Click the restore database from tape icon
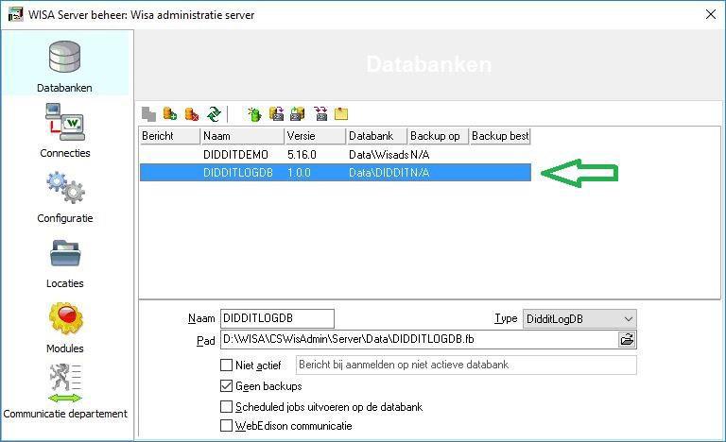The height and width of the screenshot is (442, 726). click(x=298, y=114)
